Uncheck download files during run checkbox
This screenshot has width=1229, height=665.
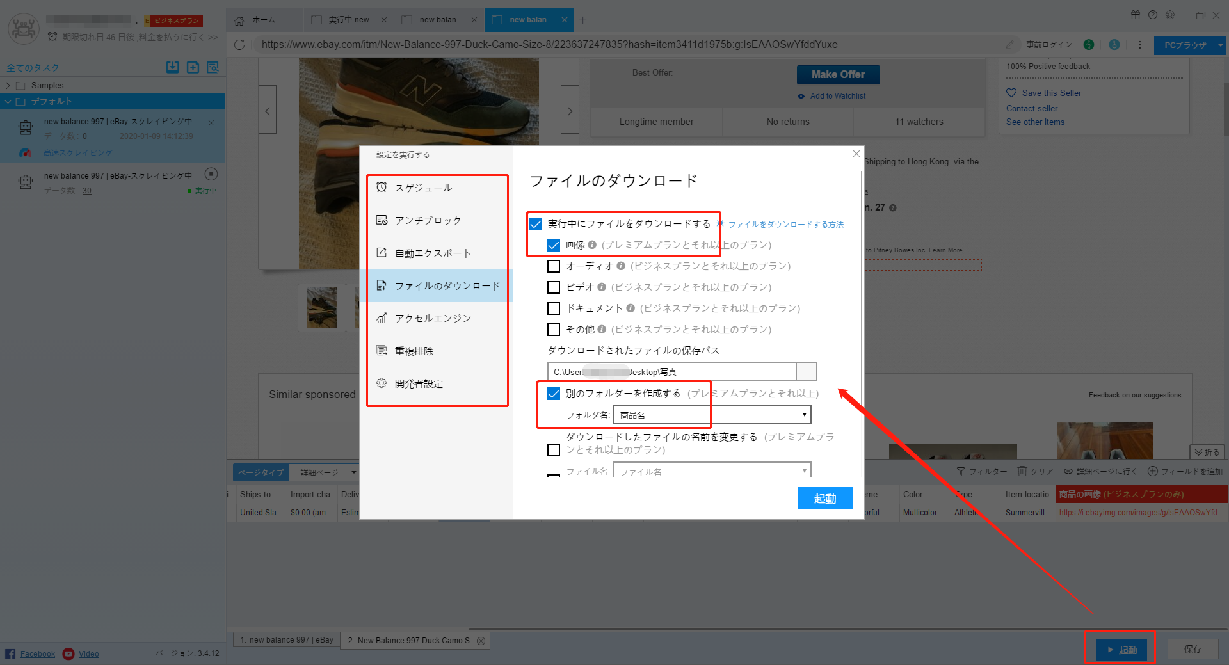tap(536, 224)
